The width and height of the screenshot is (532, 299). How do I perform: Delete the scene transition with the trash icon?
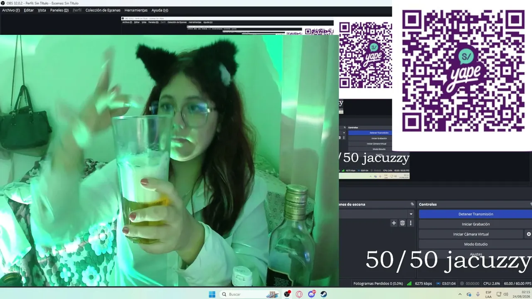tap(402, 223)
